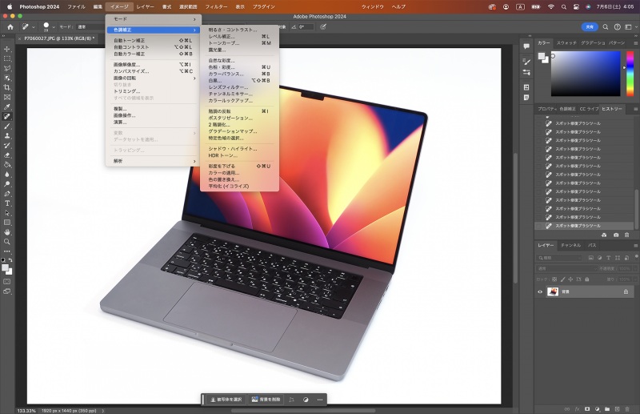Select the Rectangular Marquee tool
The height and width of the screenshot is (414, 640).
click(7, 58)
